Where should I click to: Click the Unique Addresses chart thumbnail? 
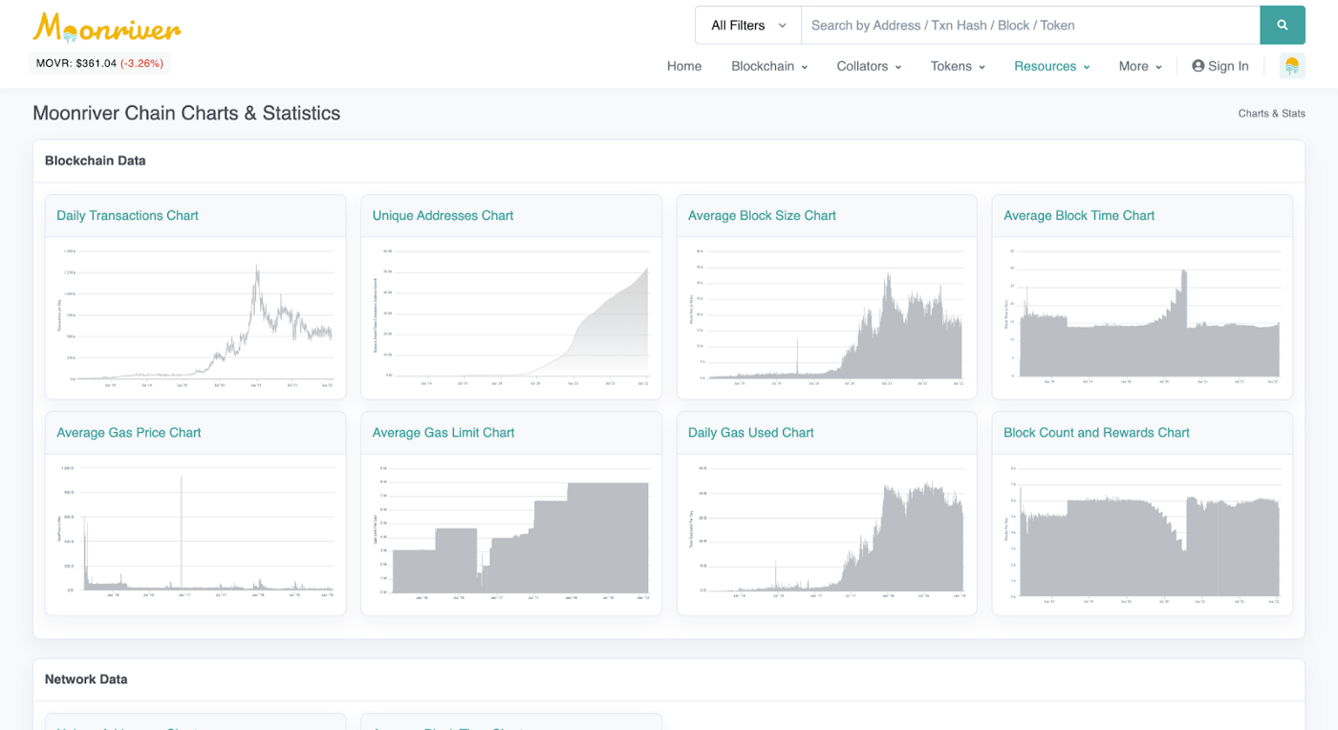(511, 316)
